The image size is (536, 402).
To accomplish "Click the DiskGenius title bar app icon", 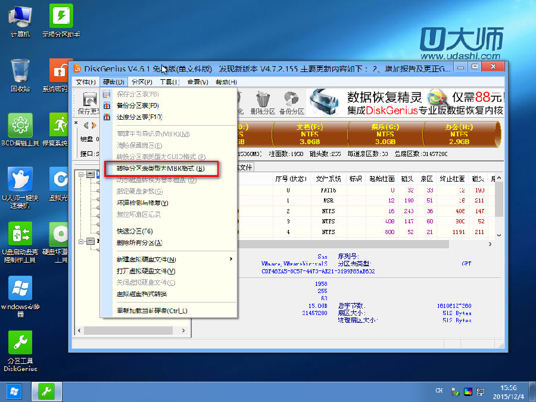I will [x=77, y=68].
